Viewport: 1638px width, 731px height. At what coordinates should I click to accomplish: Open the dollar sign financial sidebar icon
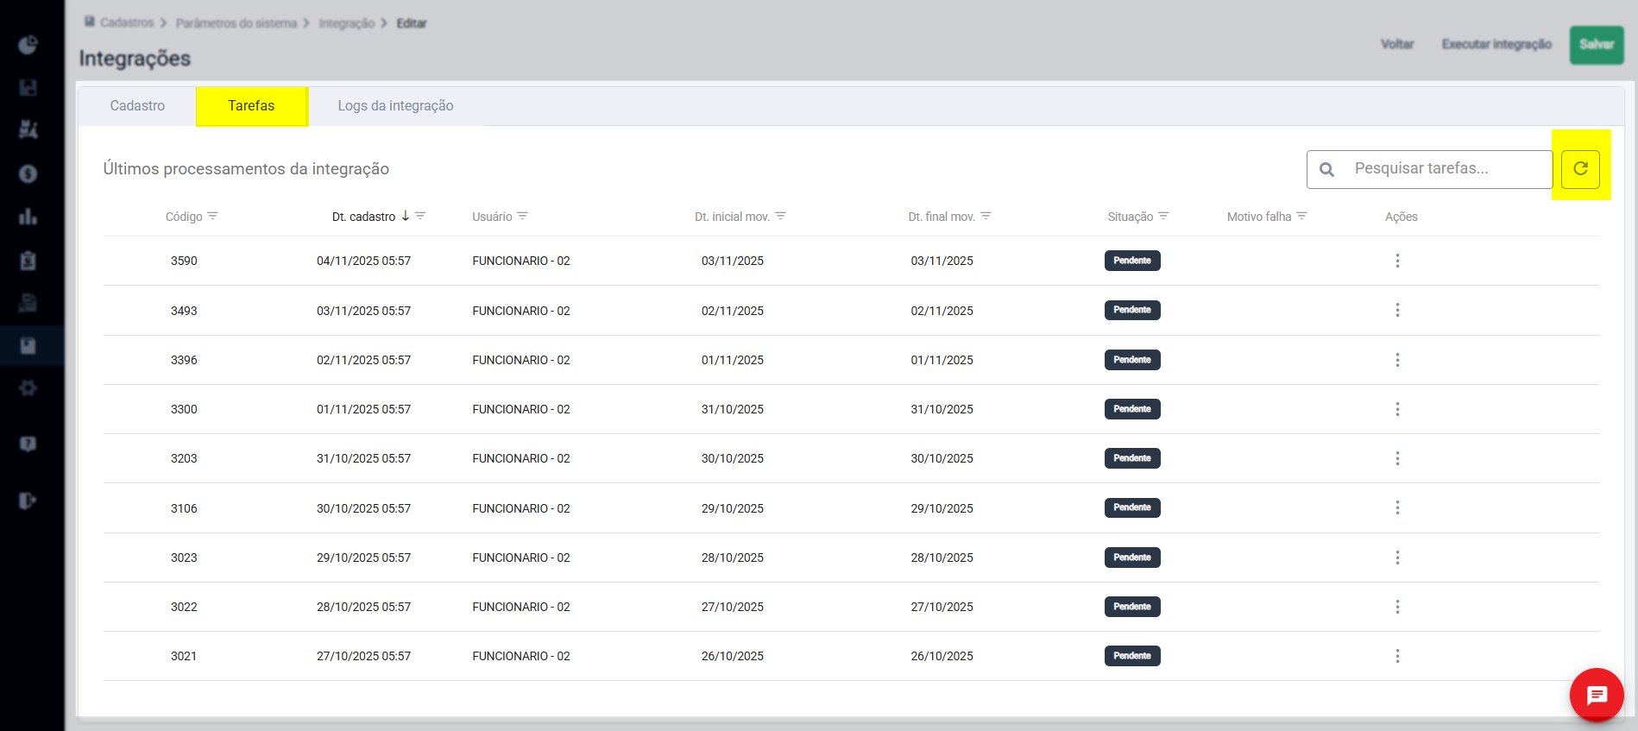28,173
